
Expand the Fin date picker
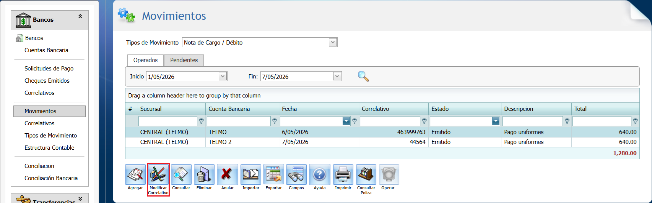(337, 76)
